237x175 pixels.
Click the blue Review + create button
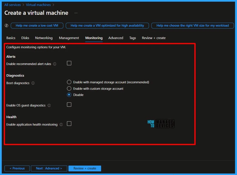85,168
